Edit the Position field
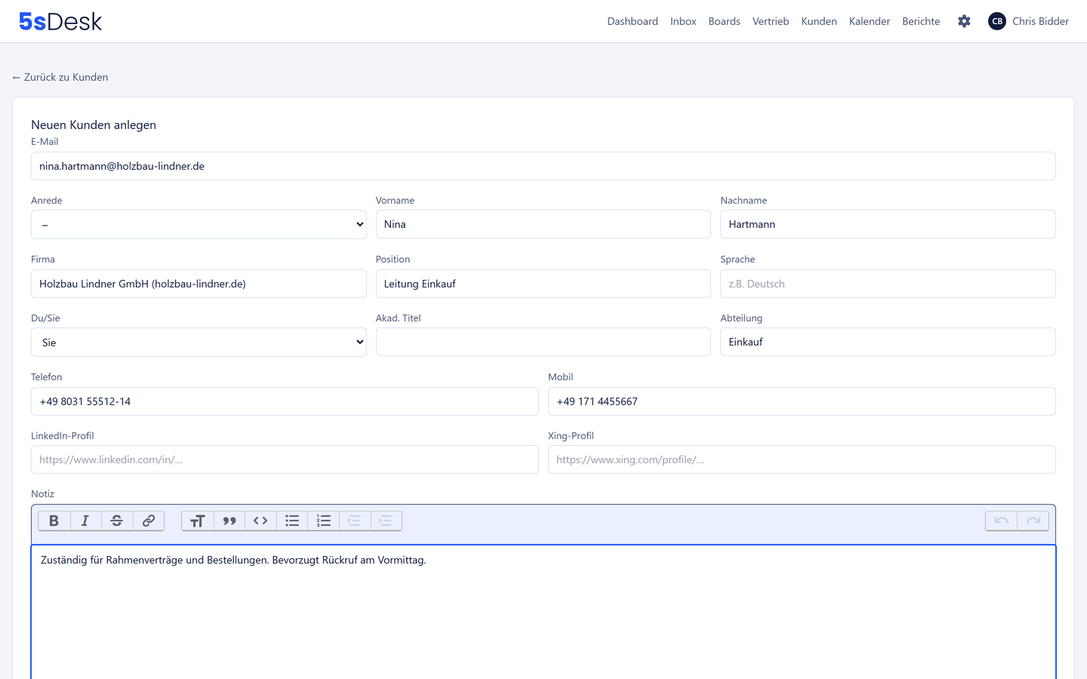Screen dimensions: 1087x679 [x=543, y=284]
